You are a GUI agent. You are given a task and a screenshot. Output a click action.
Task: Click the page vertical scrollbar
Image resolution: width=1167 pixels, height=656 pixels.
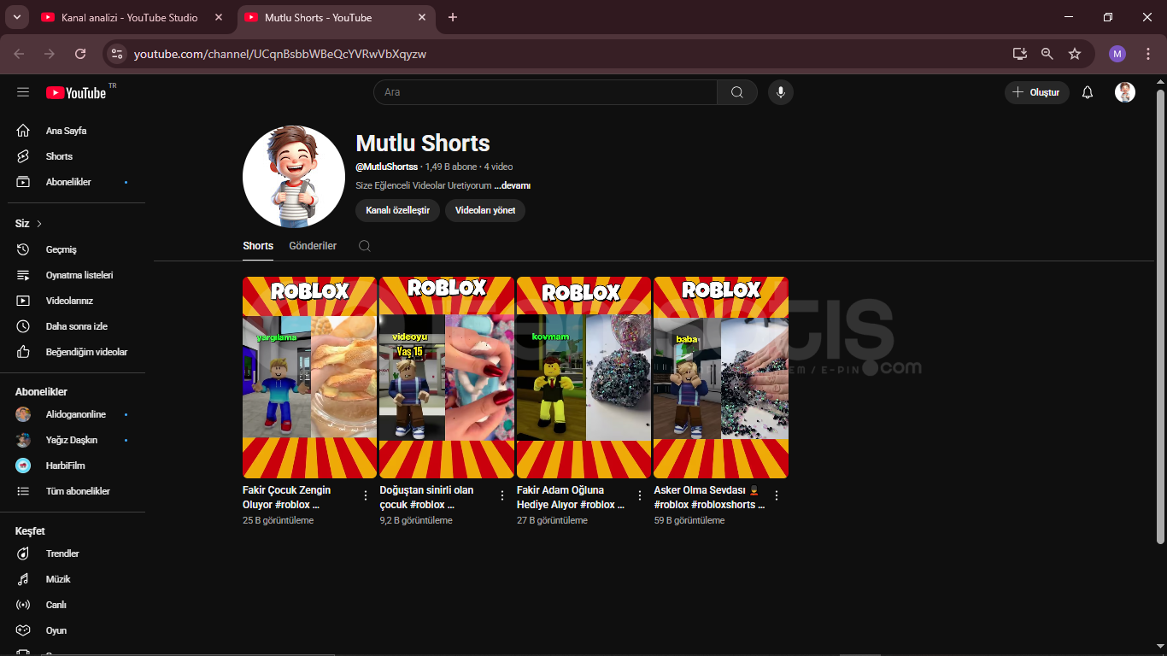coord(1160,316)
